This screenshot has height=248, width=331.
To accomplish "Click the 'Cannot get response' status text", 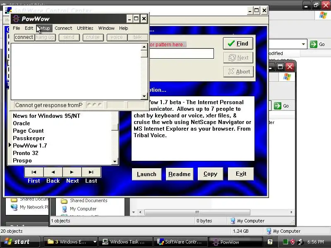I will click(48, 105).
